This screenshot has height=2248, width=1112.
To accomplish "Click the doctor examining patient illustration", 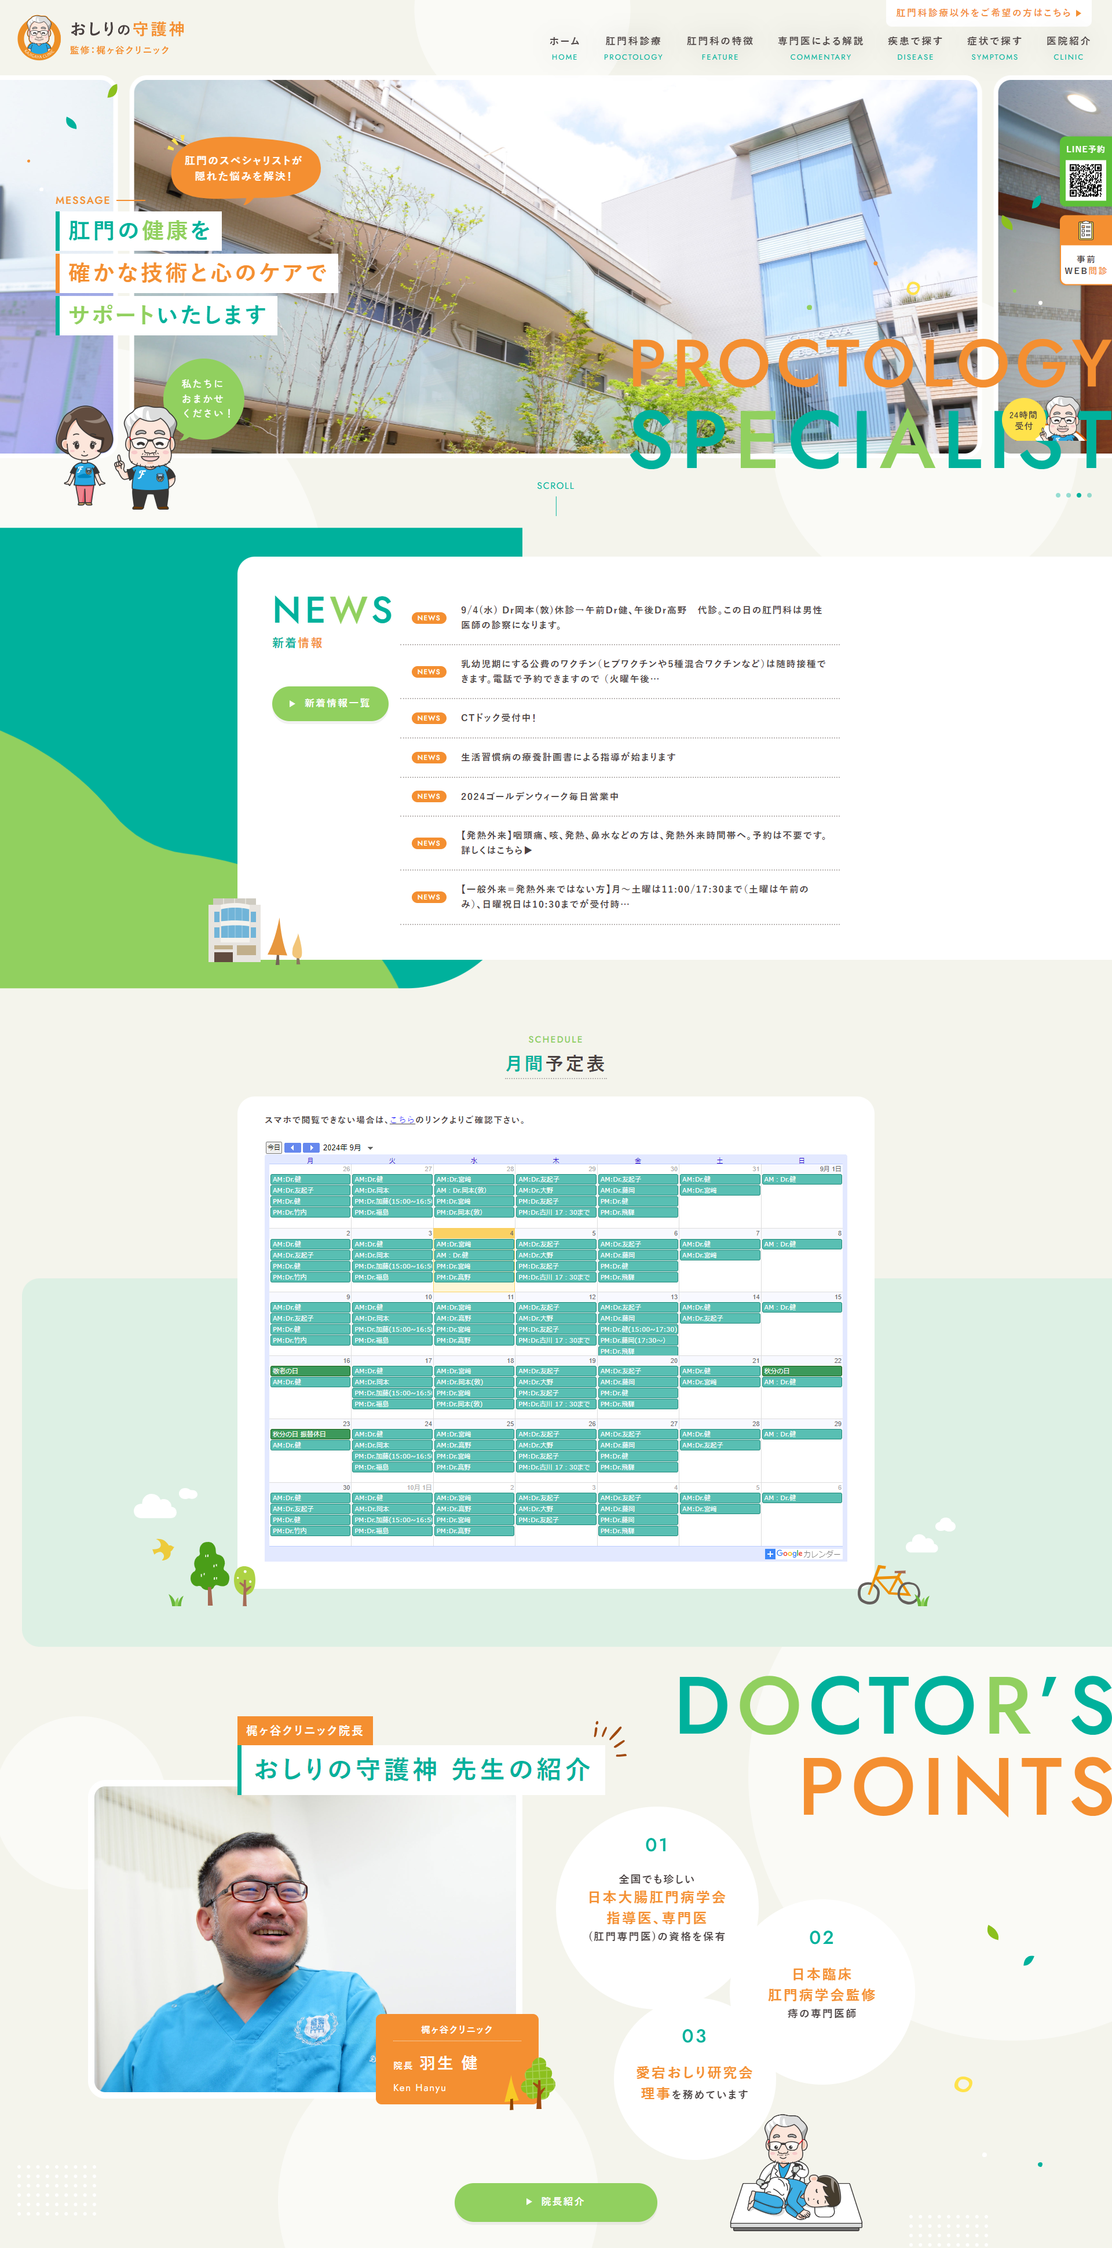I will (x=796, y=2173).
